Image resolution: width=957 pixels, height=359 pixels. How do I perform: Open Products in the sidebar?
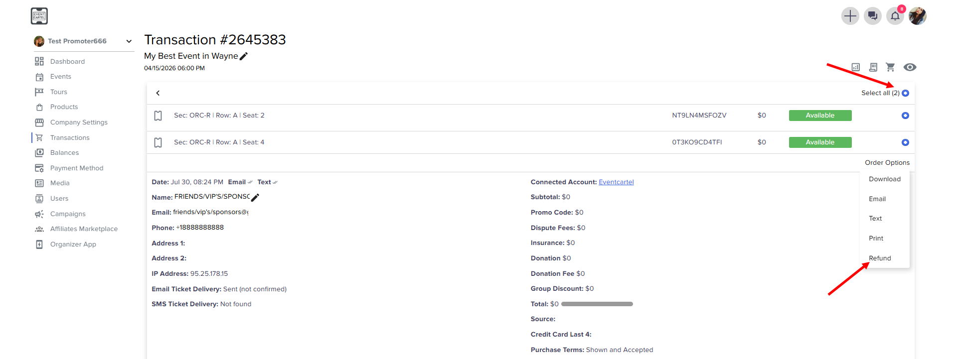coord(64,107)
